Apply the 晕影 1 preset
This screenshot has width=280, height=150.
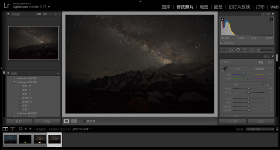[26, 105]
